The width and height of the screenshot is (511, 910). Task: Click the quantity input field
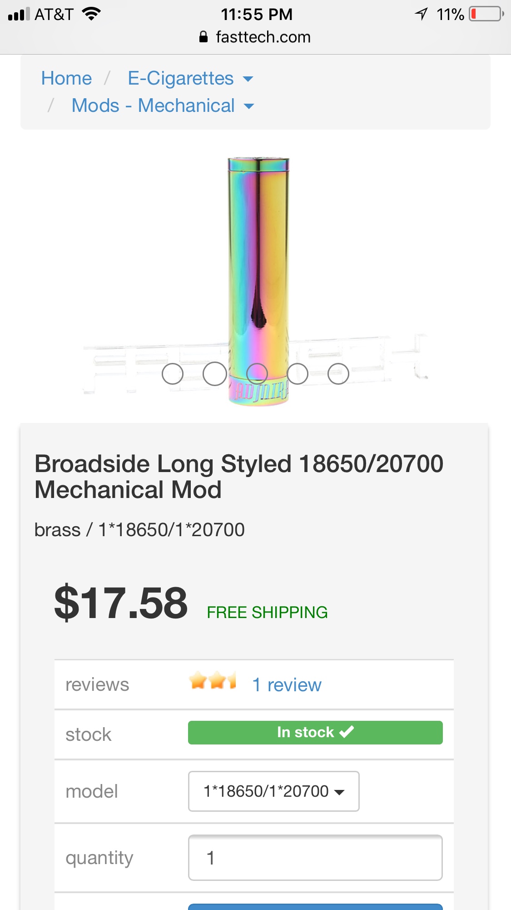315,858
